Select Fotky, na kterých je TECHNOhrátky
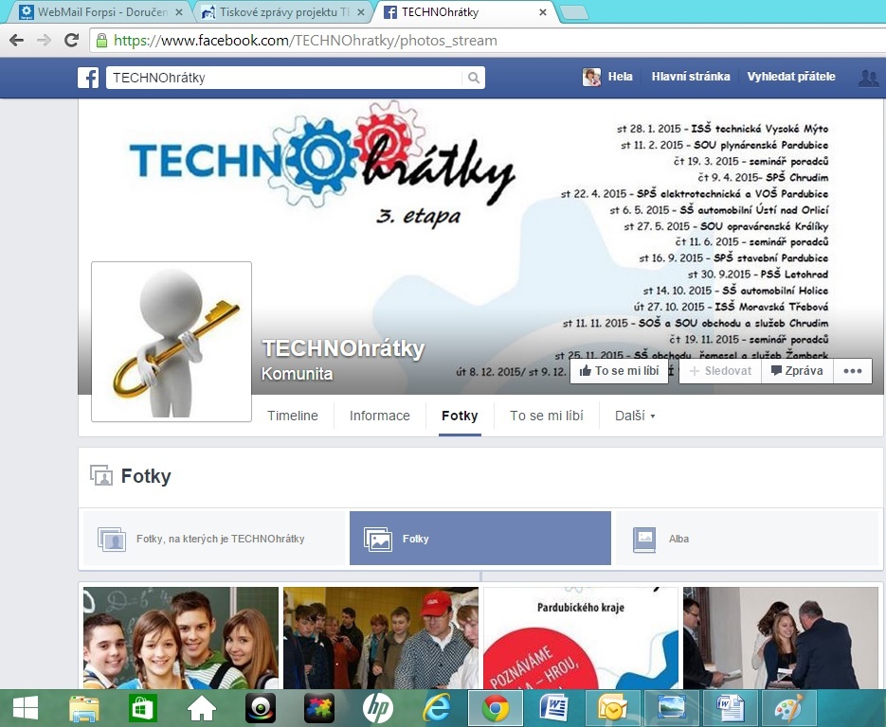 214,539
